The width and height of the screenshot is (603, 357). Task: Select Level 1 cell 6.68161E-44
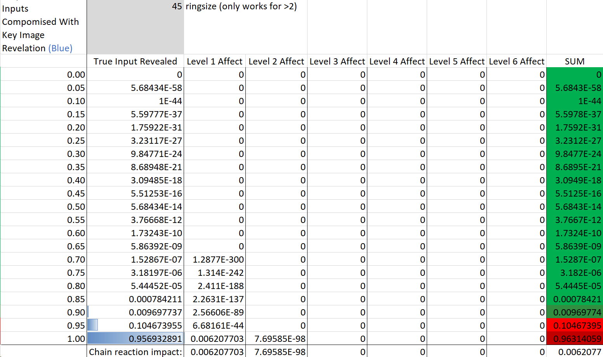pos(214,325)
